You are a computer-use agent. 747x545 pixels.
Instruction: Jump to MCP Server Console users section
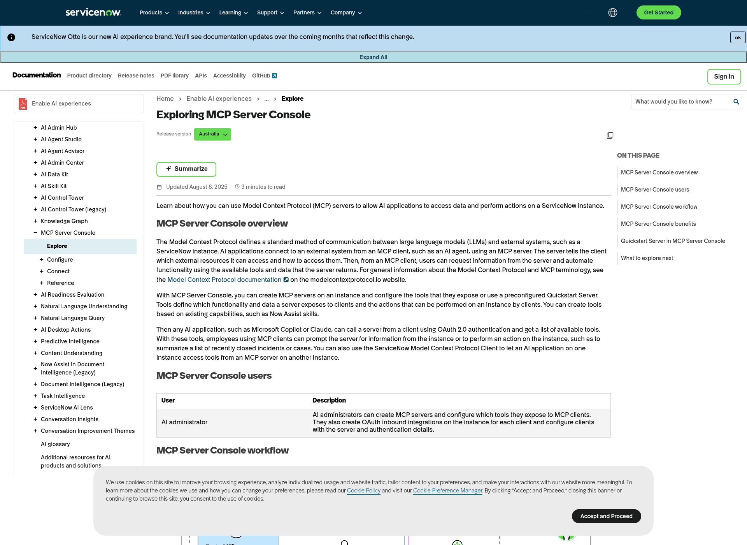coord(655,190)
